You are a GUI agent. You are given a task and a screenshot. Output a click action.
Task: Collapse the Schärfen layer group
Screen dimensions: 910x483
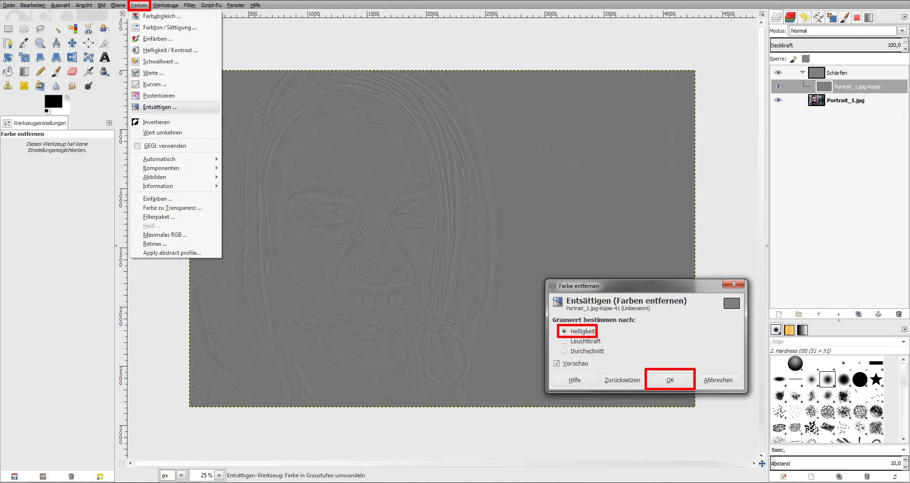tap(802, 72)
